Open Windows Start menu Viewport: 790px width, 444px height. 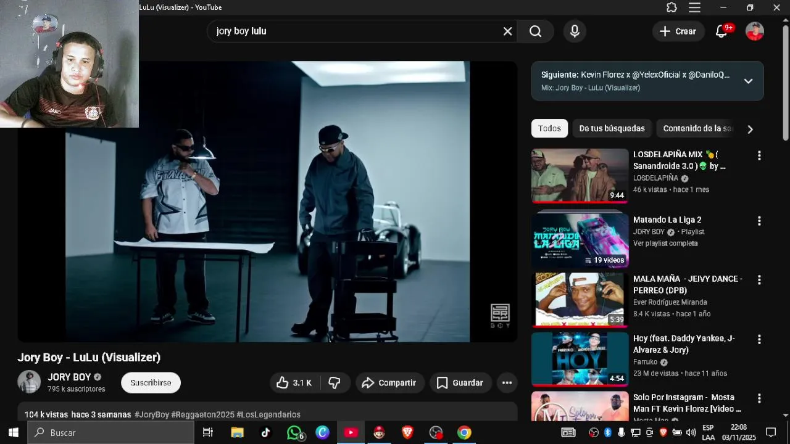14,433
